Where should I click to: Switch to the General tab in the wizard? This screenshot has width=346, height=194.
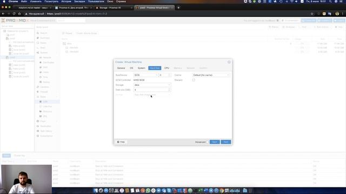pos(121,68)
